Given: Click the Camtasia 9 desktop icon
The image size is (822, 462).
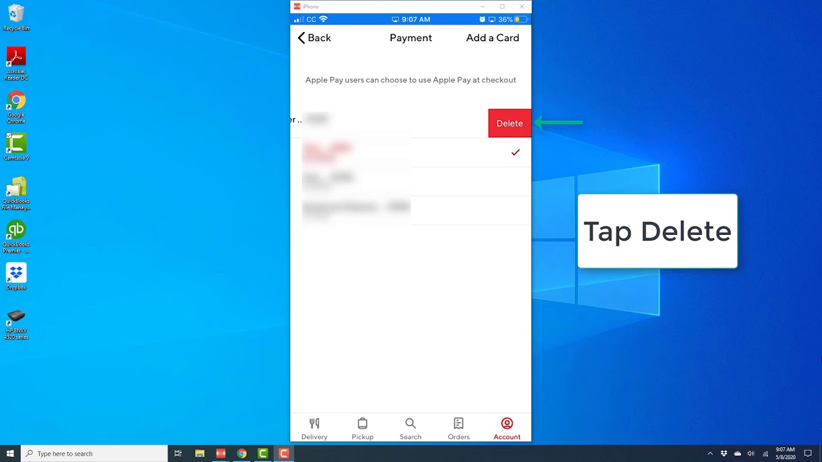Looking at the screenshot, I should (16, 147).
